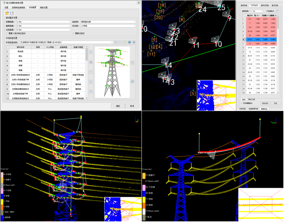Click the globe icon beside tower type name

coord(129,42)
